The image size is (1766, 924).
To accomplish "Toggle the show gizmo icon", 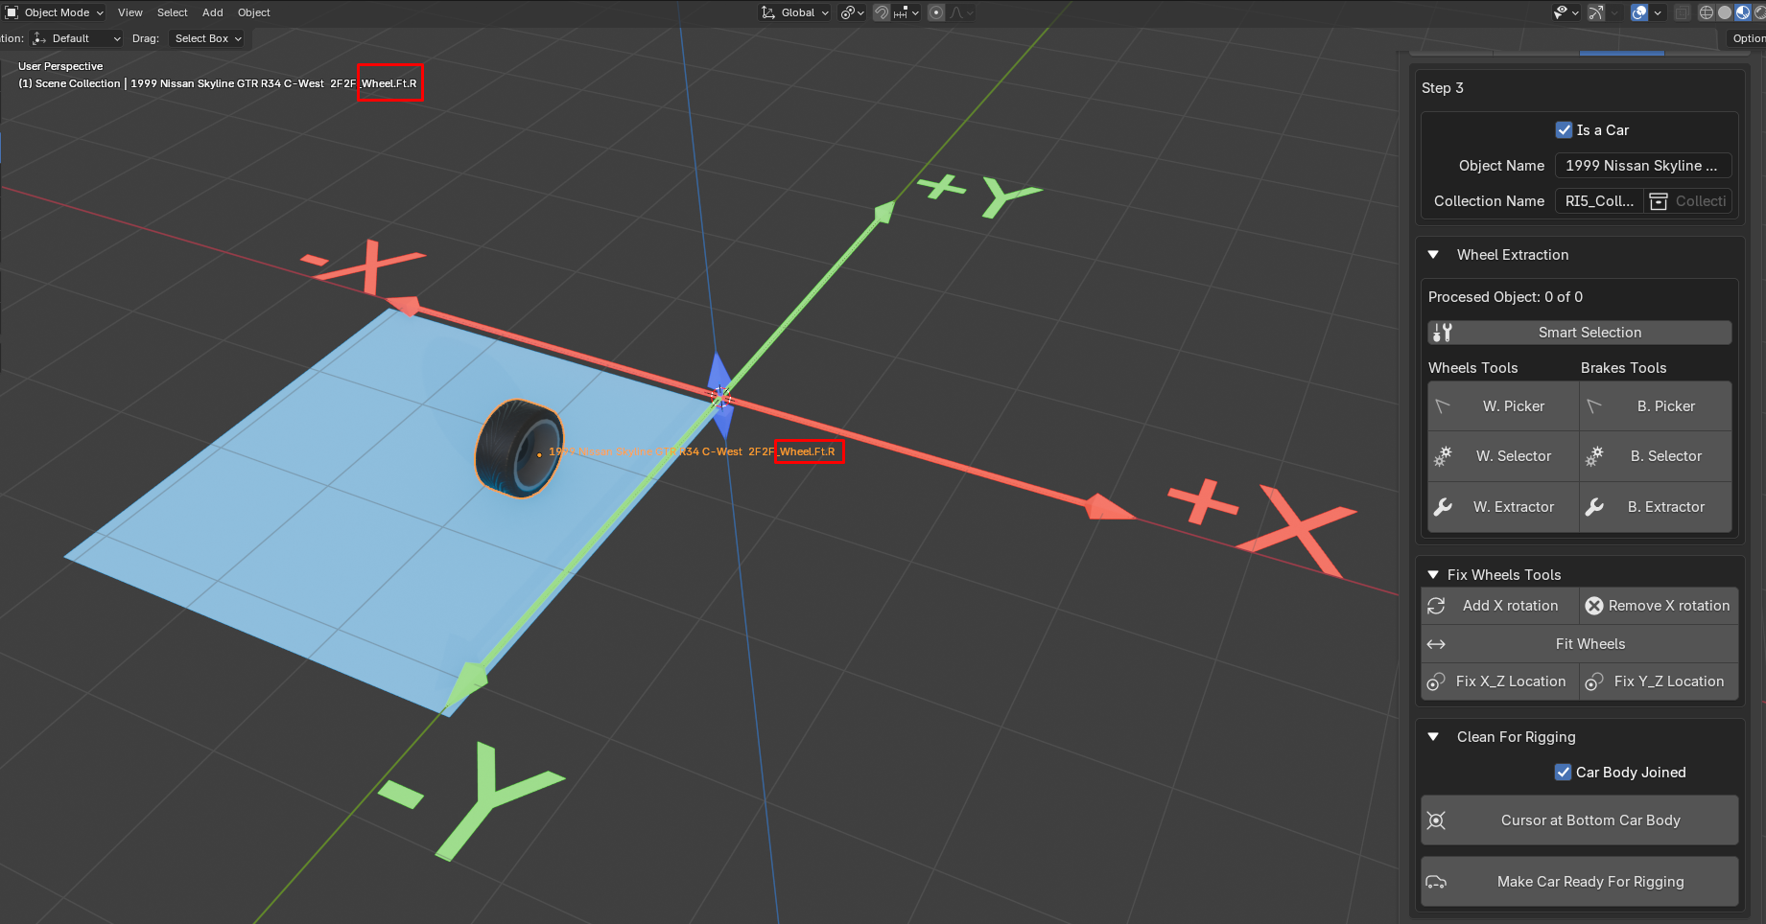I will 1595,12.
